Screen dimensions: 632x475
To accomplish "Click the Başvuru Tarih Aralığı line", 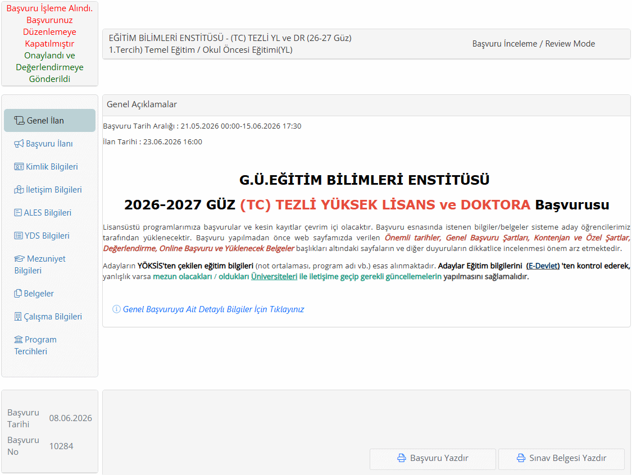I will tap(202, 126).
